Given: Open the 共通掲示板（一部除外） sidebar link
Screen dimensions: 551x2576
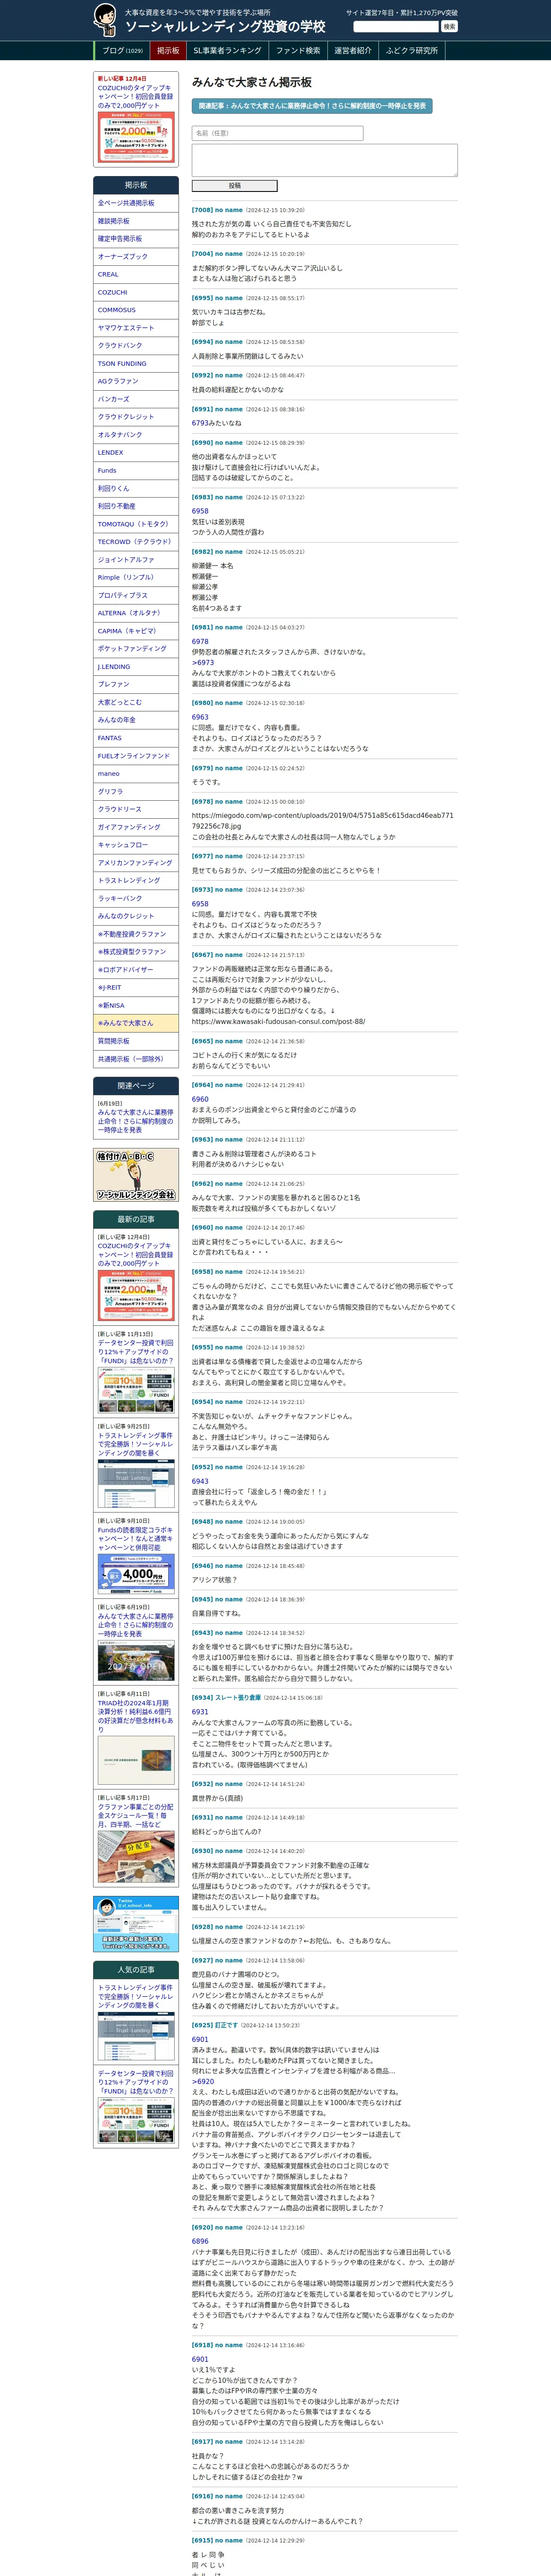Looking at the screenshot, I should point(136,1059).
